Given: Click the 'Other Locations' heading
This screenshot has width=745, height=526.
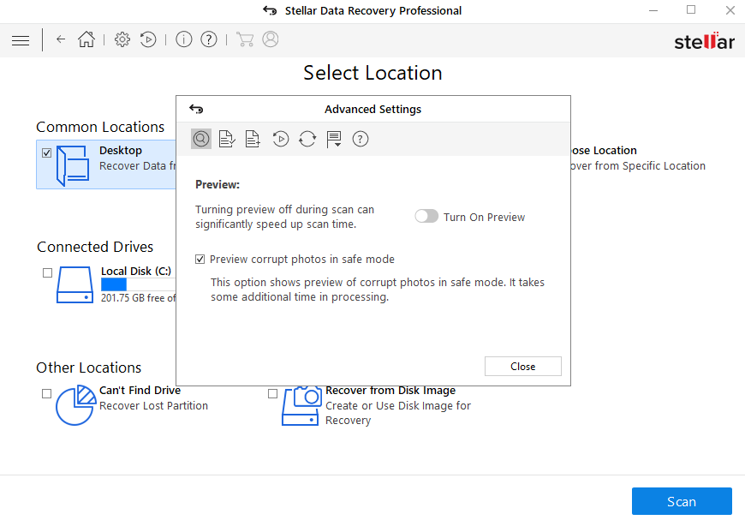Looking at the screenshot, I should pyautogui.click(x=89, y=368).
